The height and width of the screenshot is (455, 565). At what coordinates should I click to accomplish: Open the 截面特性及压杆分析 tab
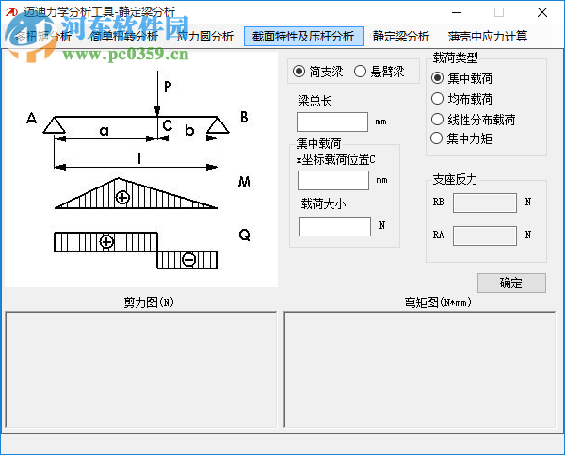pyautogui.click(x=304, y=36)
